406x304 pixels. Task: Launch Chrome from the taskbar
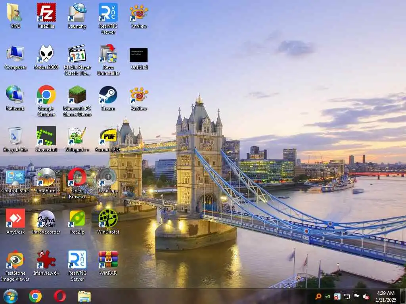35,296
